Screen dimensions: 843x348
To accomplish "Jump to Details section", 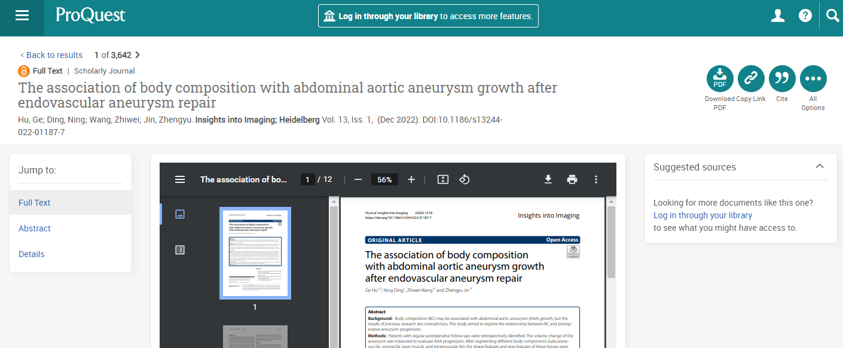I will [x=32, y=254].
